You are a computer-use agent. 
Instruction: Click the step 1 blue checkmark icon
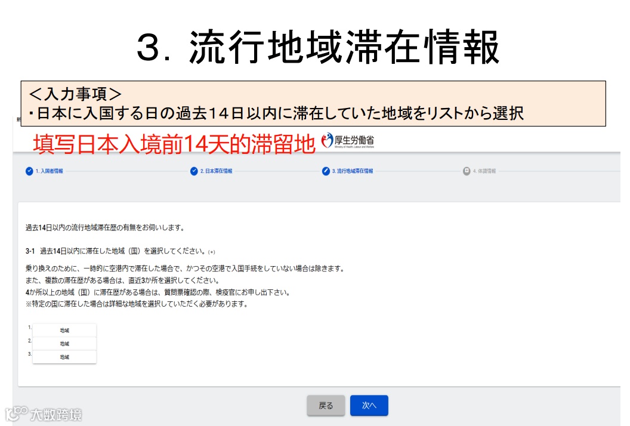(x=29, y=171)
